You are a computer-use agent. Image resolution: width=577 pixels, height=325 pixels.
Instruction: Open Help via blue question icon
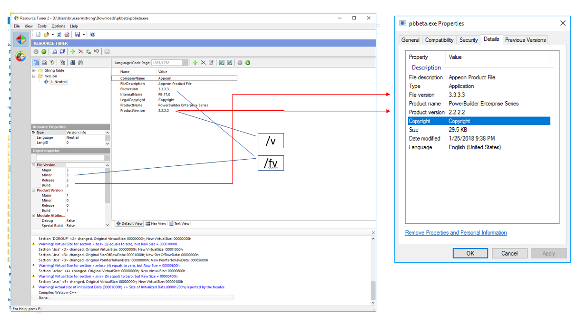click(92, 35)
